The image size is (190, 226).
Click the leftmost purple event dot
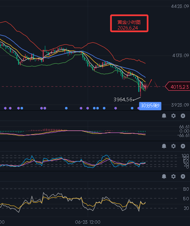pyautogui.click(x=5, y=108)
